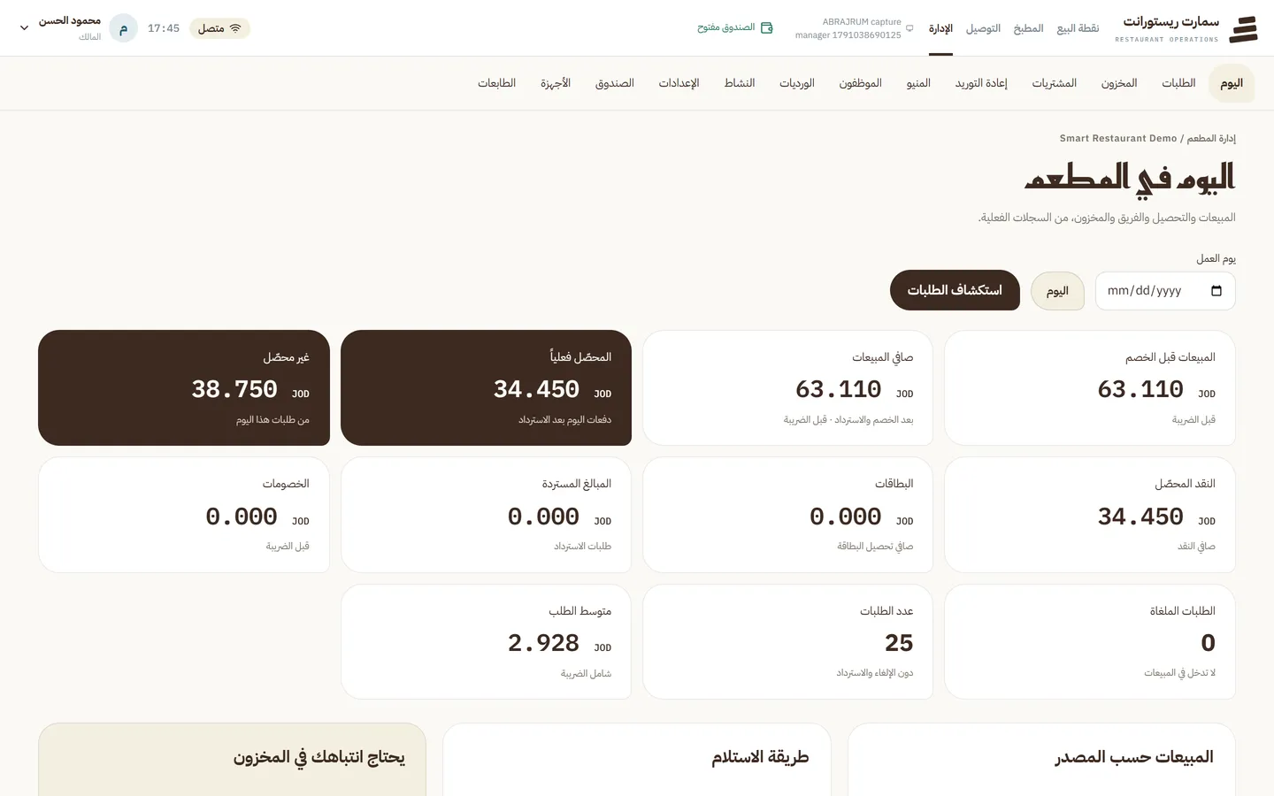Switch to the الصندوق tab
The image size is (1274, 796).
(x=615, y=83)
